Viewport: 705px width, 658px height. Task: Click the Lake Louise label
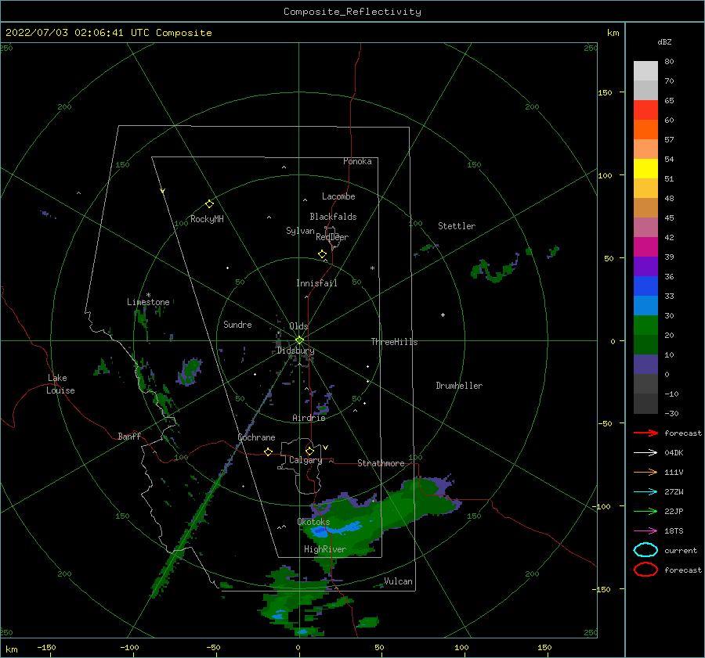point(60,384)
